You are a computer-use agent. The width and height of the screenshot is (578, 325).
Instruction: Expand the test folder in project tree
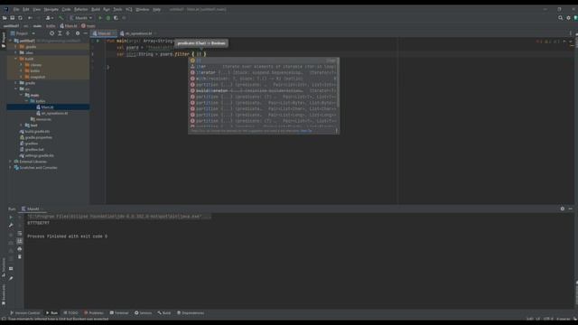click(x=22, y=125)
